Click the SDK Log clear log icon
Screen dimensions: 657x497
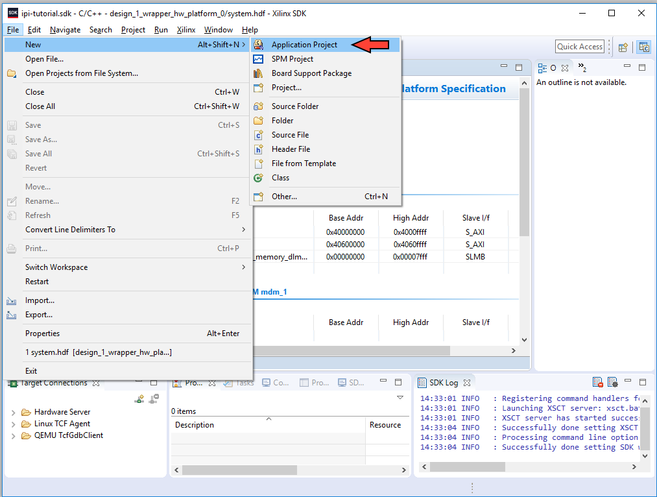click(597, 382)
